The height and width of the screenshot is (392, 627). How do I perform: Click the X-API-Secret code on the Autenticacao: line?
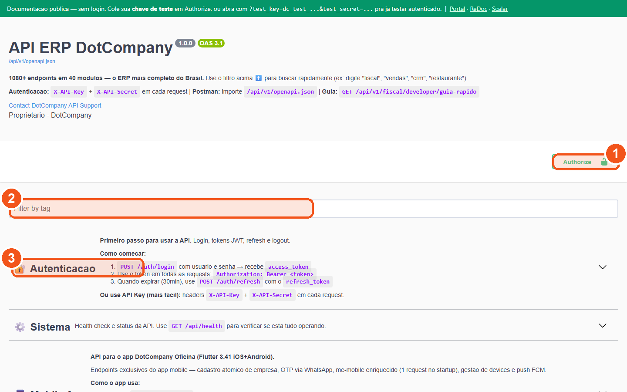click(117, 92)
